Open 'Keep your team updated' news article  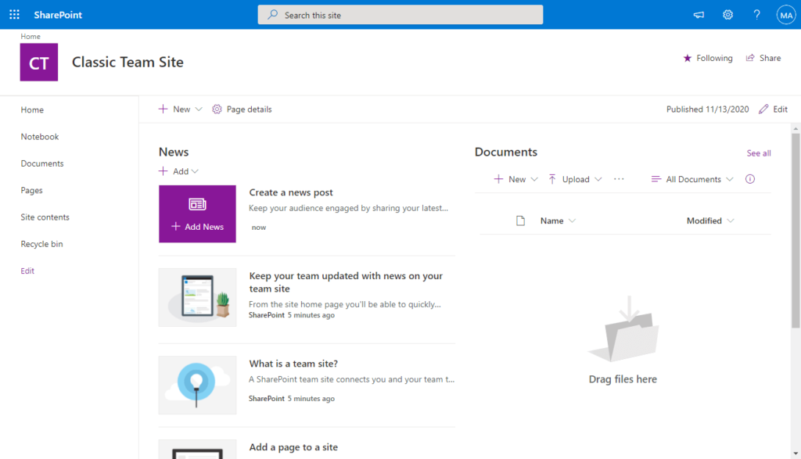click(x=346, y=281)
